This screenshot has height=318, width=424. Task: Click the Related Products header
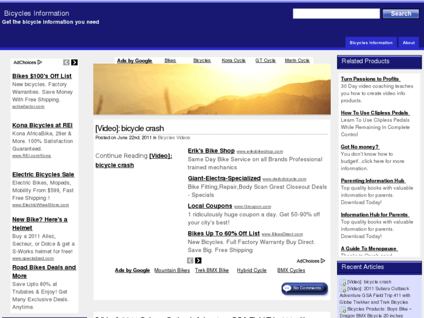379,62
